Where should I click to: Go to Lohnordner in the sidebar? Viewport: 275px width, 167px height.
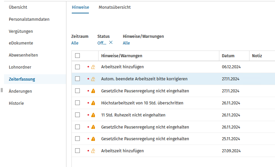click(20, 67)
